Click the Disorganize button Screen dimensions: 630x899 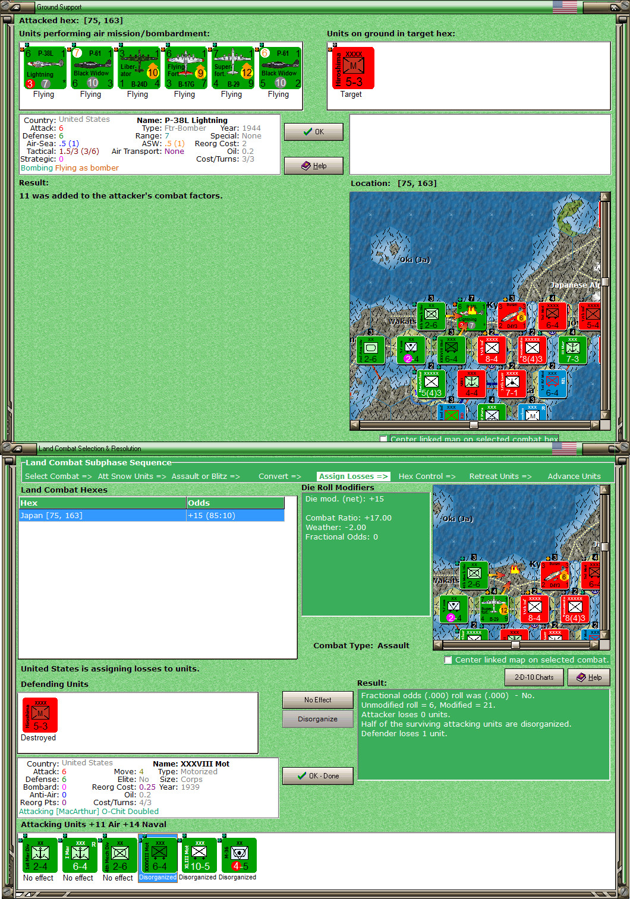coord(318,719)
